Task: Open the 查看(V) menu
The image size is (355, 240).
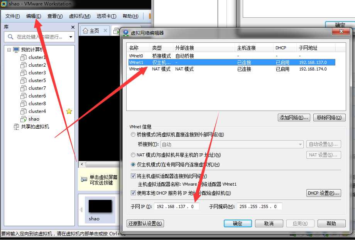Action: (x=55, y=16)
